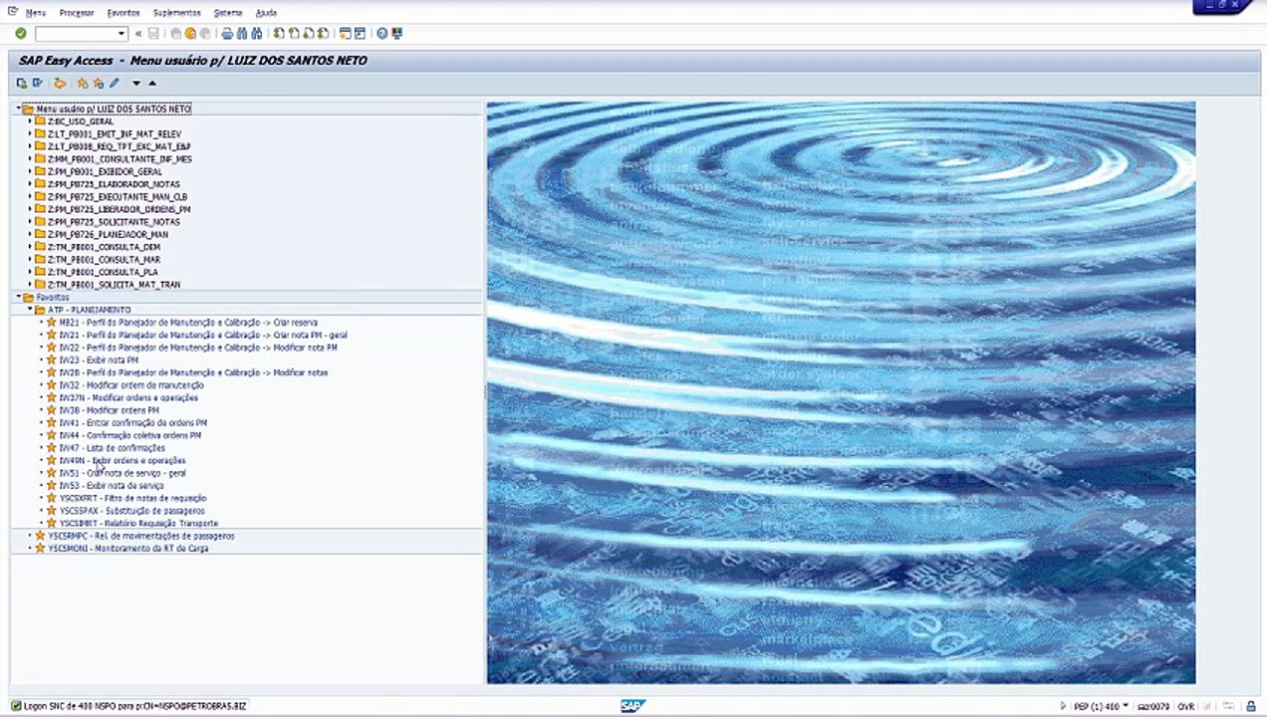
Task: Click the Next Page icon
Action: (309, 34)
